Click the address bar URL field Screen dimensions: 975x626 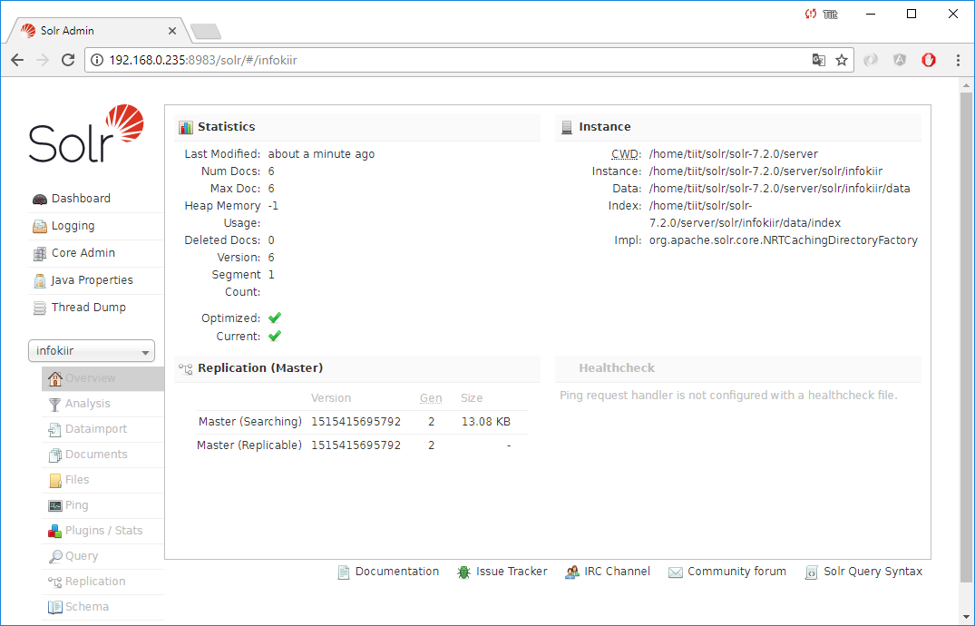coord(453,60)
